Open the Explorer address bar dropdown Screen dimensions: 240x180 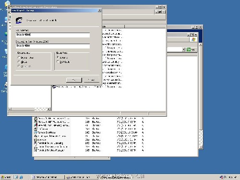(184, 49)
